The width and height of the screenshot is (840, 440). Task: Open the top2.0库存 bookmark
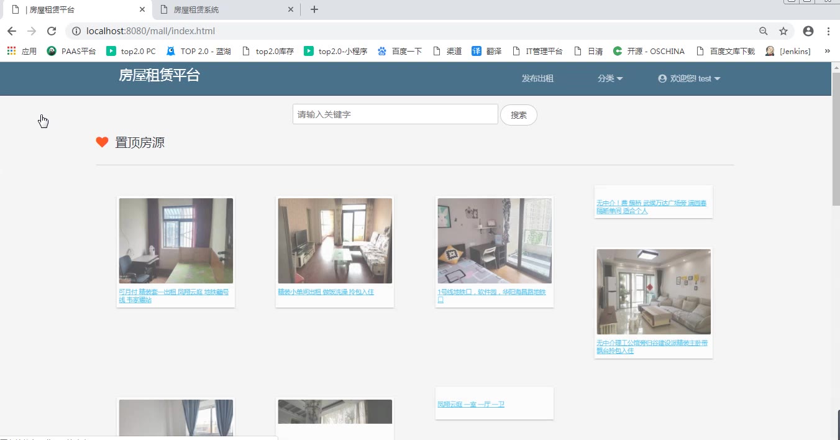pyautogui.click(x=268, y=51)
